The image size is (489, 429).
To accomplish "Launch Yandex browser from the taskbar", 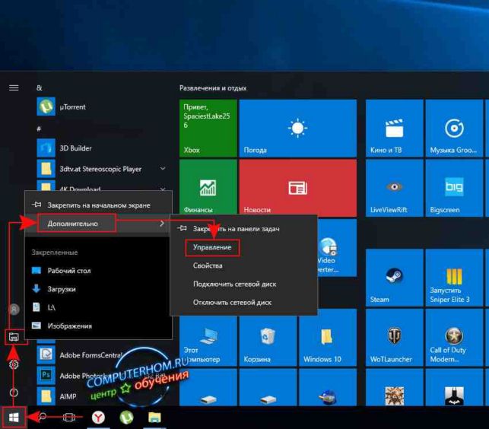I will 98,417.
